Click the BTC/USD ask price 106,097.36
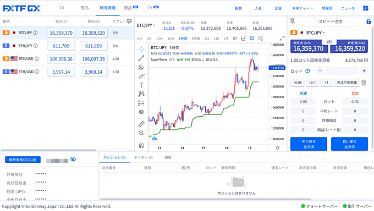 [94, 59]
